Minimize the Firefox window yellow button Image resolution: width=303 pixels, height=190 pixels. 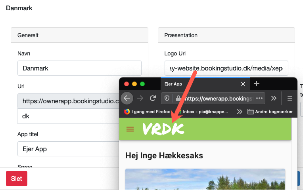coord(134,84)
